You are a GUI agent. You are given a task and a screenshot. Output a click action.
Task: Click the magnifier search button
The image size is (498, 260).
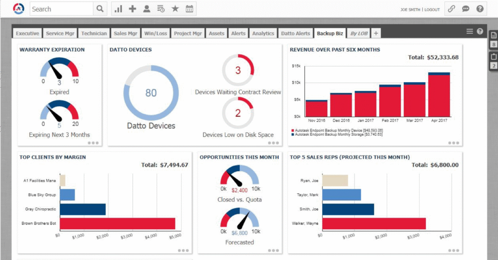point(100,9)
